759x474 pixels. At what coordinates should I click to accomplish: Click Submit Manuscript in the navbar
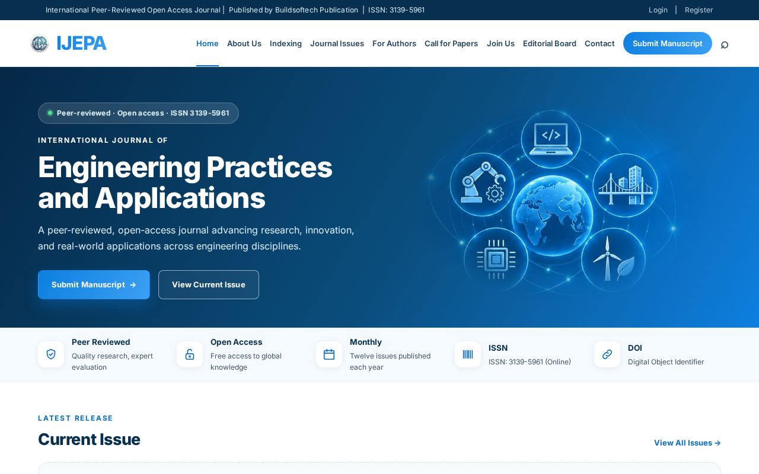(668, 43)
